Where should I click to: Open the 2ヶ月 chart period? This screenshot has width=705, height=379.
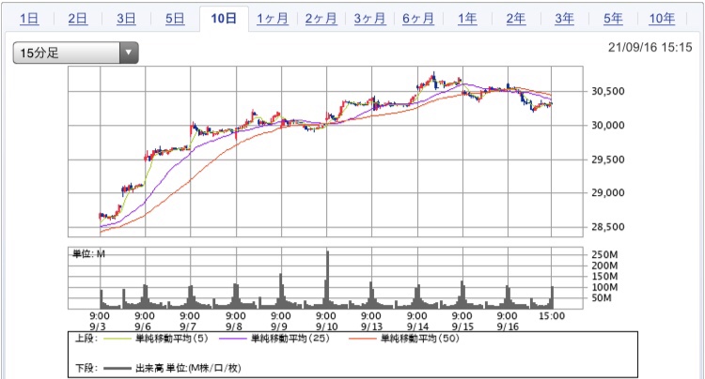pyautogui.click(x=321, y=19)
